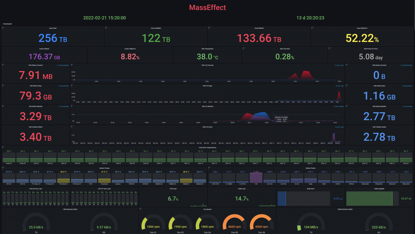Click the SSD I/O (Current) graph info corner icon
This screenshot has width=415, height=234.
pos(72,64)
